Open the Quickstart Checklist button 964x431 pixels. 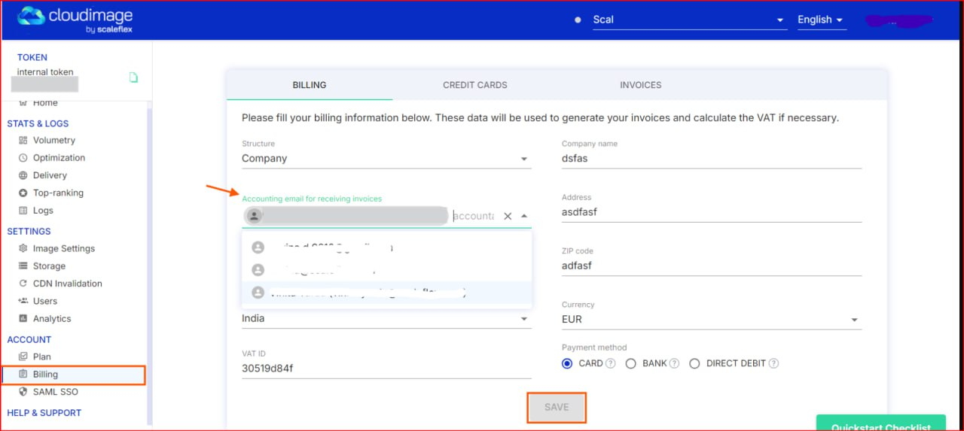click(x=880, y=424)
